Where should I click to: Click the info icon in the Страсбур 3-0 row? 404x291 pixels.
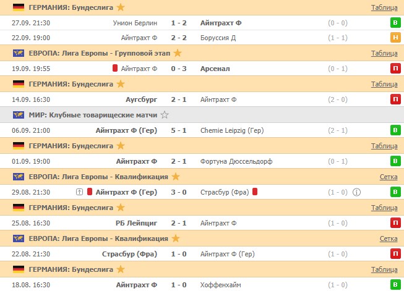[x=356, y=192]
